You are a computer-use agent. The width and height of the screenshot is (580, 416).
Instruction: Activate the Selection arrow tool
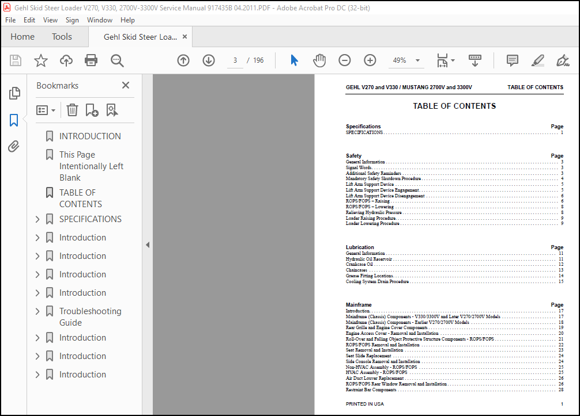click(294, 60)
